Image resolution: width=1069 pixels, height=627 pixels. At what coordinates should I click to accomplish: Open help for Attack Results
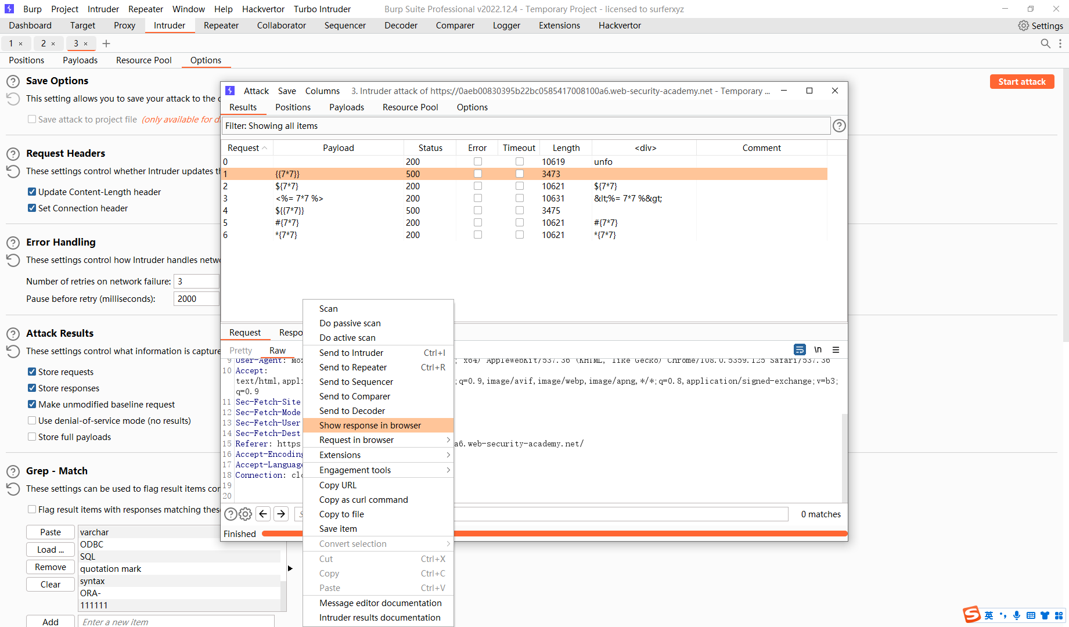13,334
